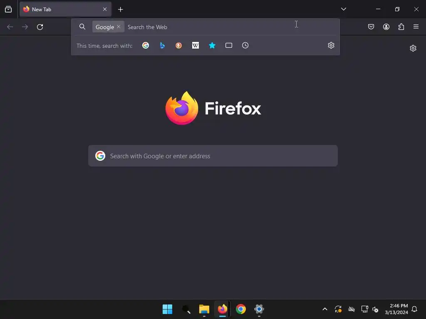Search this time with Wikipedia
This screenshot has width=426, height=319.
[196, 45]
